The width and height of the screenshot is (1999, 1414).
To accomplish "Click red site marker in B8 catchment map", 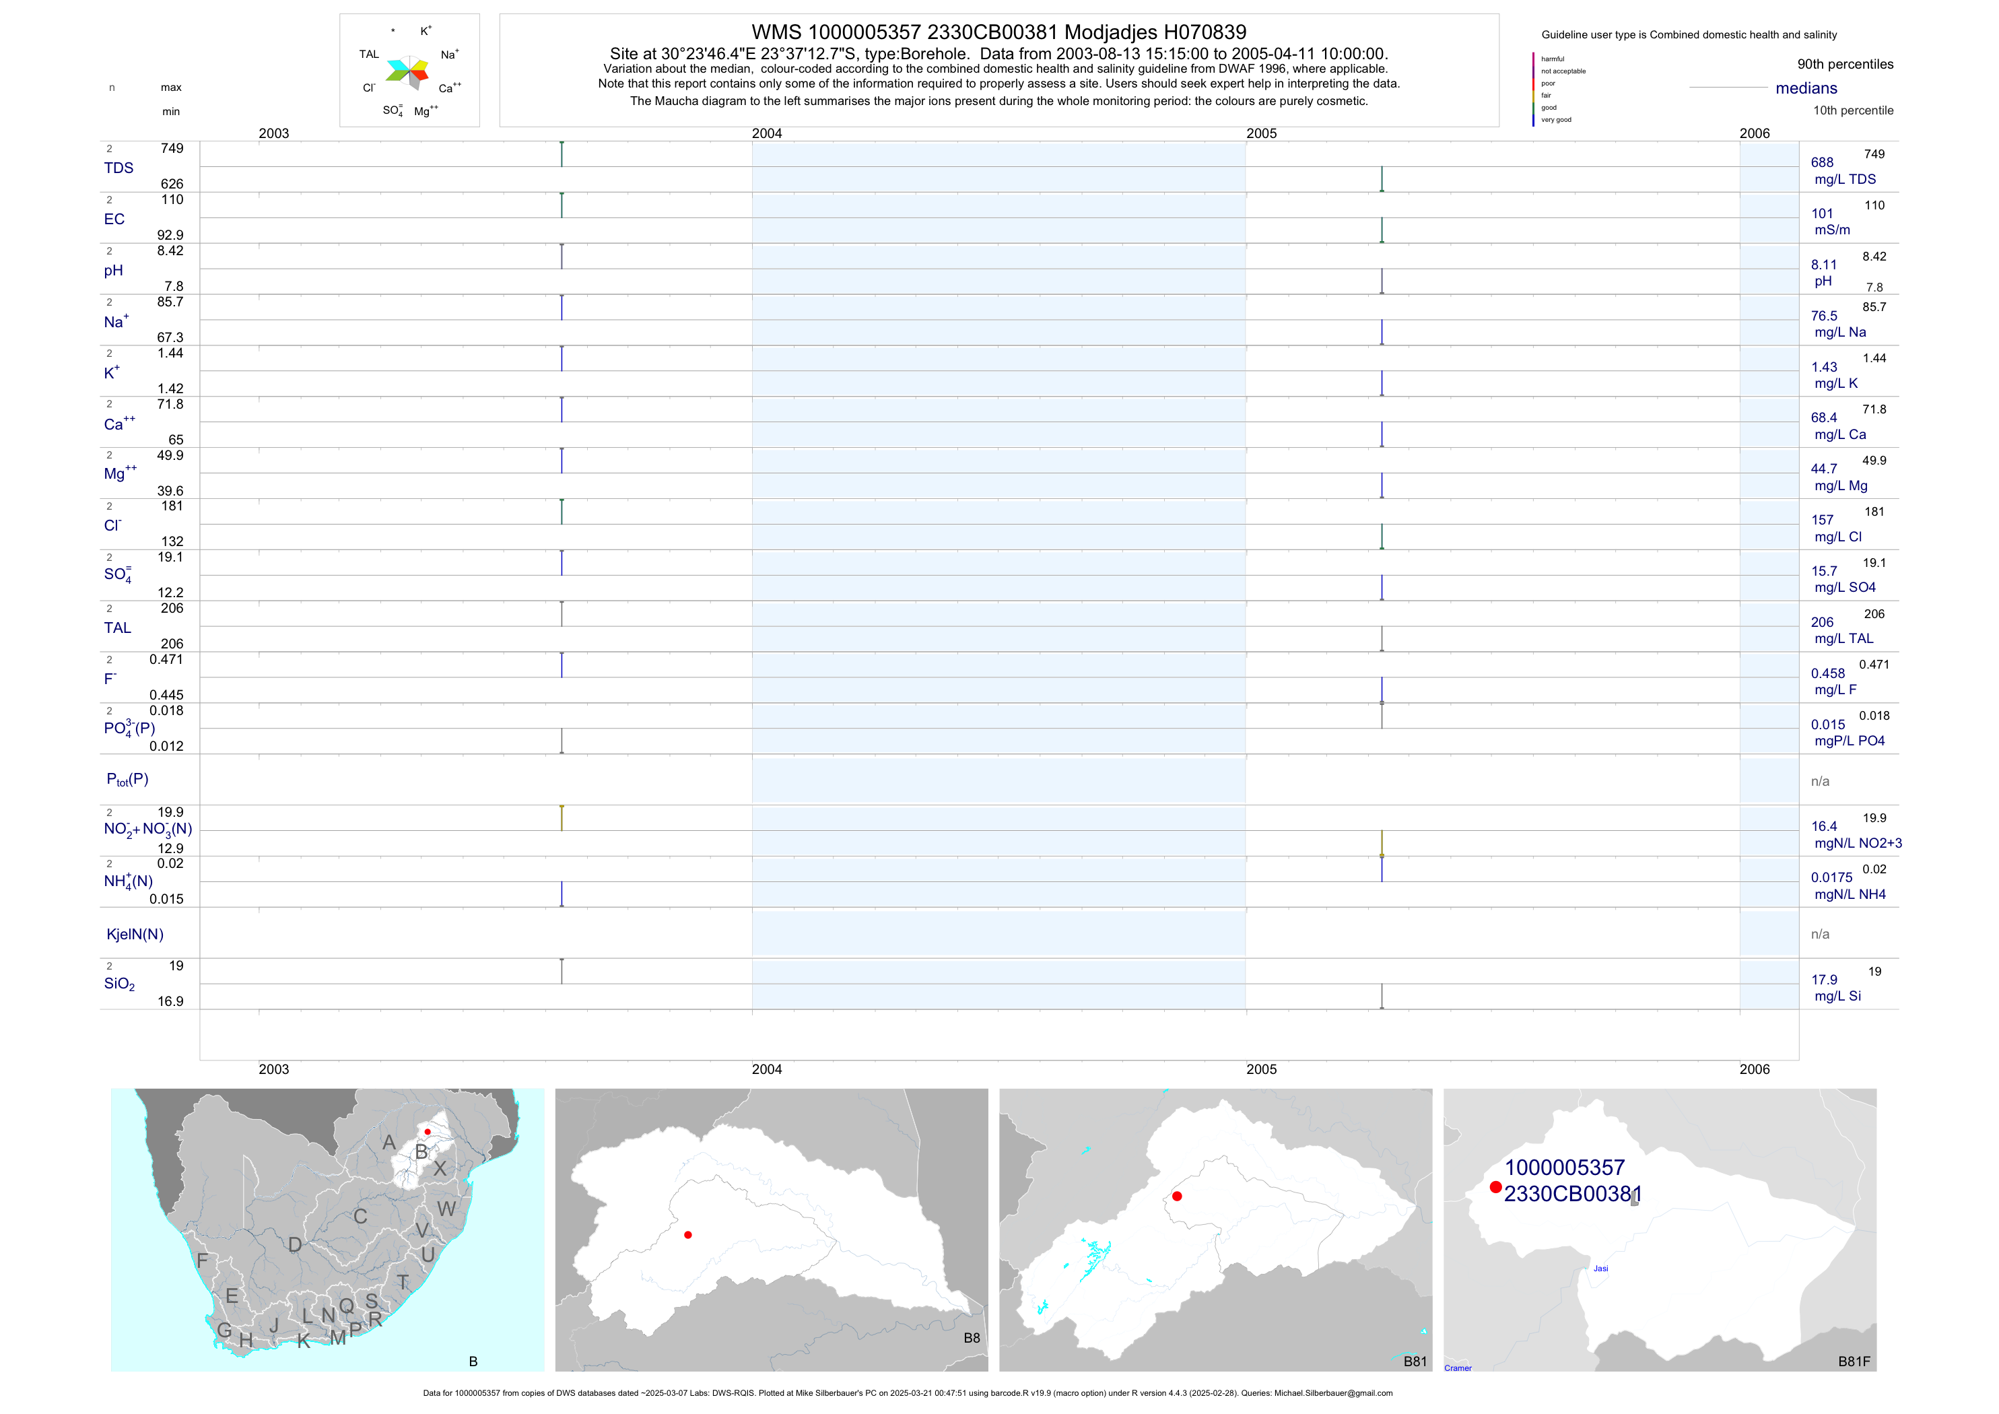I will click(688, 1235).
